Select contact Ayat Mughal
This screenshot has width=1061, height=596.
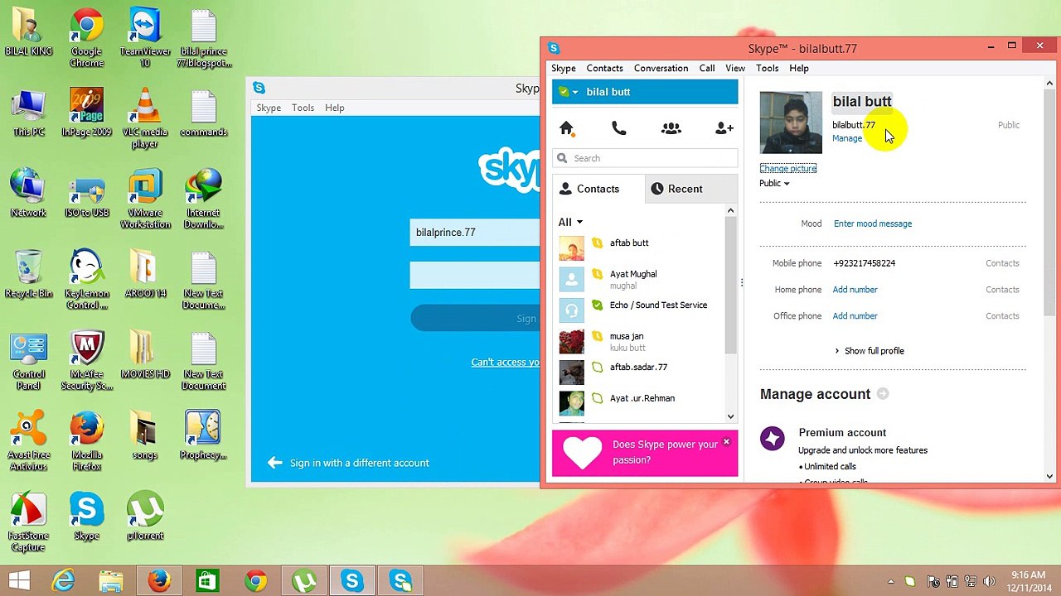click(x=639, y=280)
